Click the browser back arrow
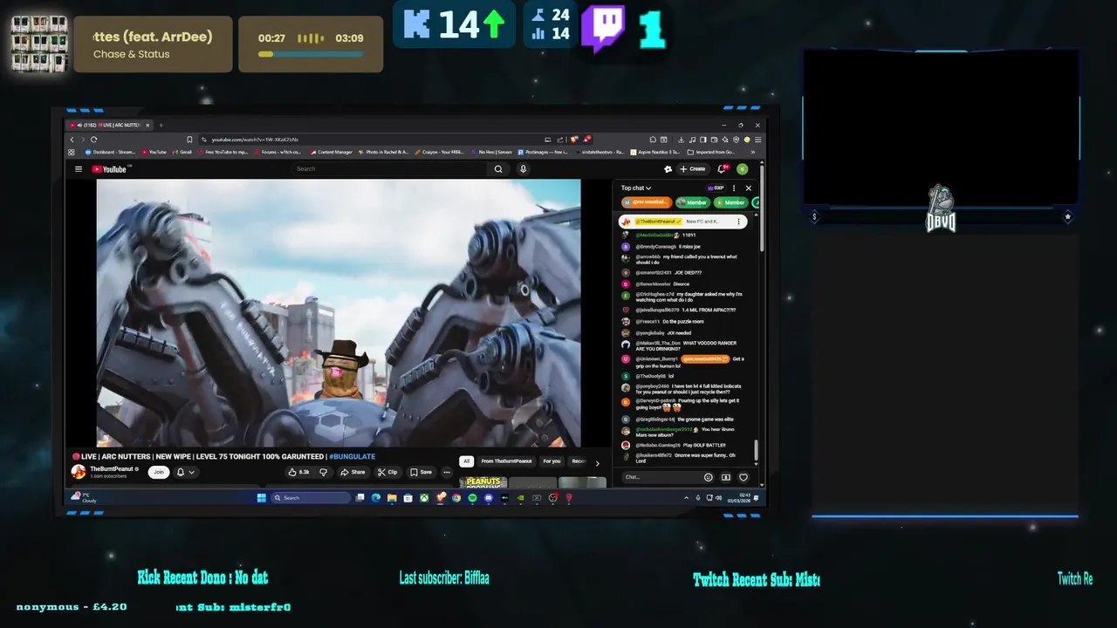This screenshot has height=628, width=1117. point(72,140)
